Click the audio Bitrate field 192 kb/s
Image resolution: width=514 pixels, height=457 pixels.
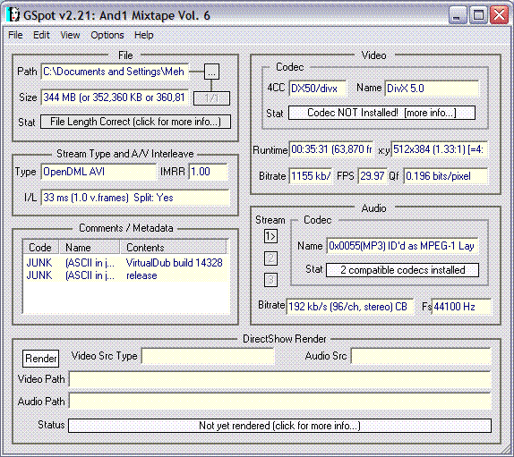click(x=350, y=307)
